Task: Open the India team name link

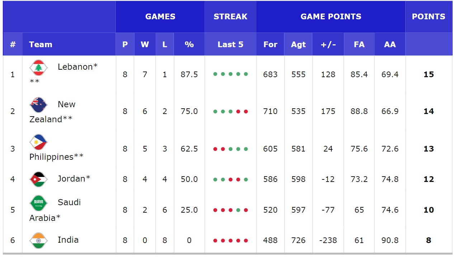Action: coord(68,239)
